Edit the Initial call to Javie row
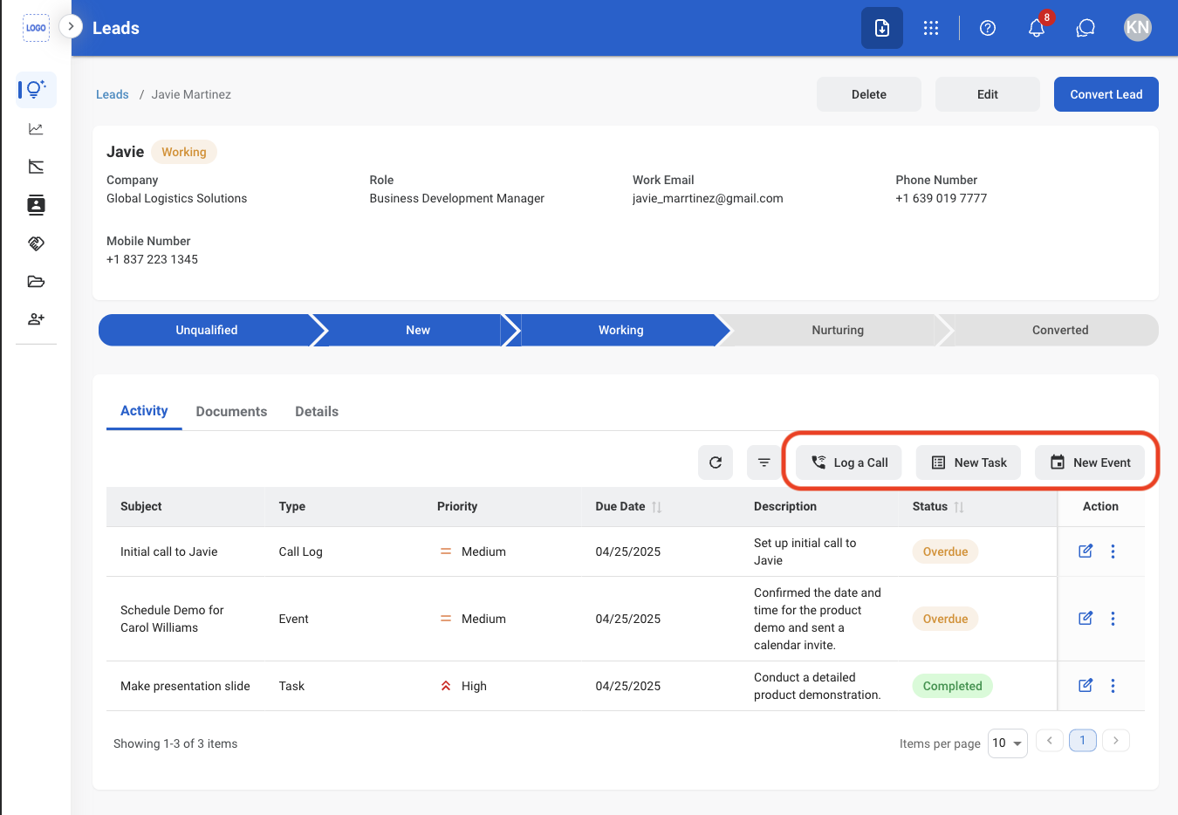 tap(1086, 551)
